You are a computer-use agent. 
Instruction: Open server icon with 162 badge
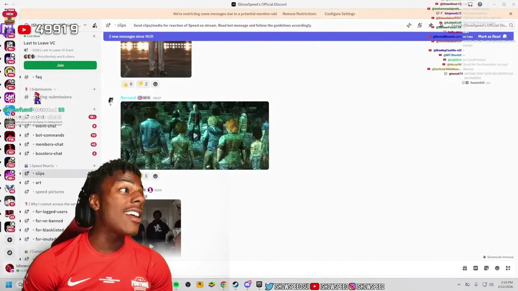[10, 58]
